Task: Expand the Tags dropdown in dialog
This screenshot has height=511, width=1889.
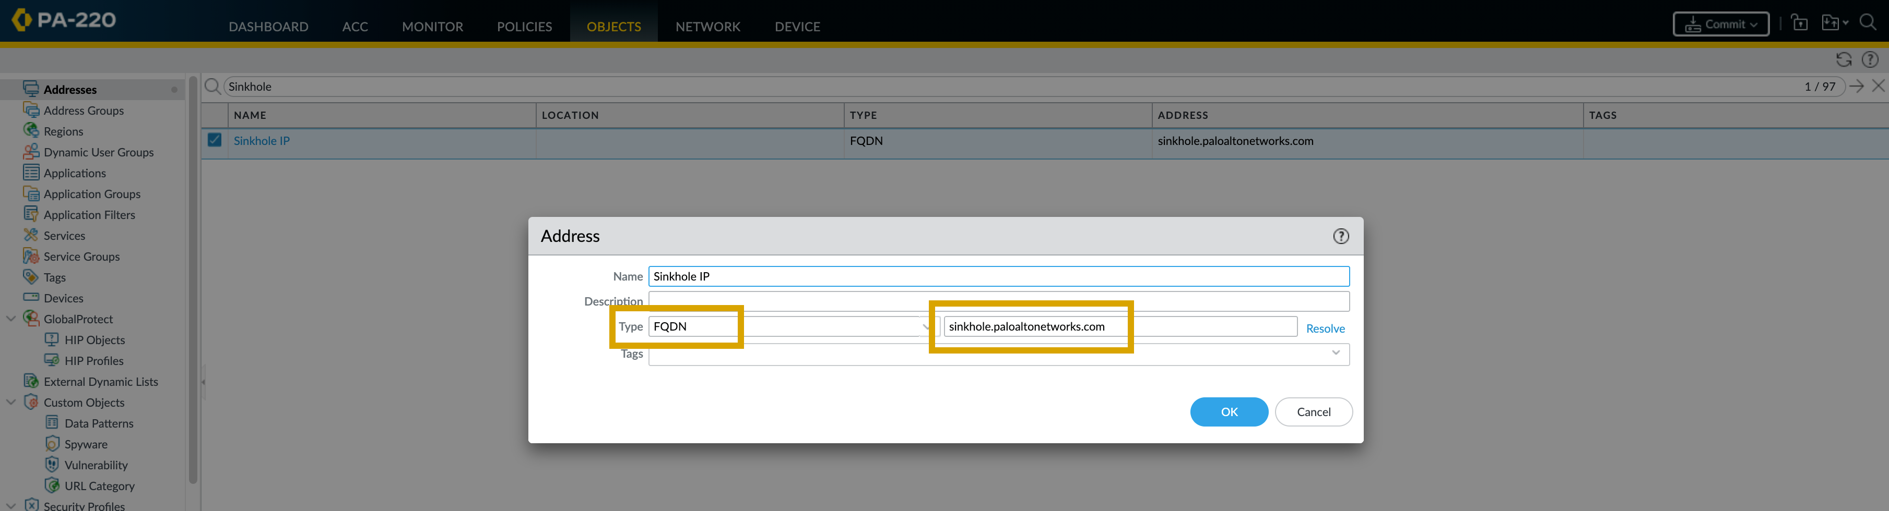Action: [1336, 354]
